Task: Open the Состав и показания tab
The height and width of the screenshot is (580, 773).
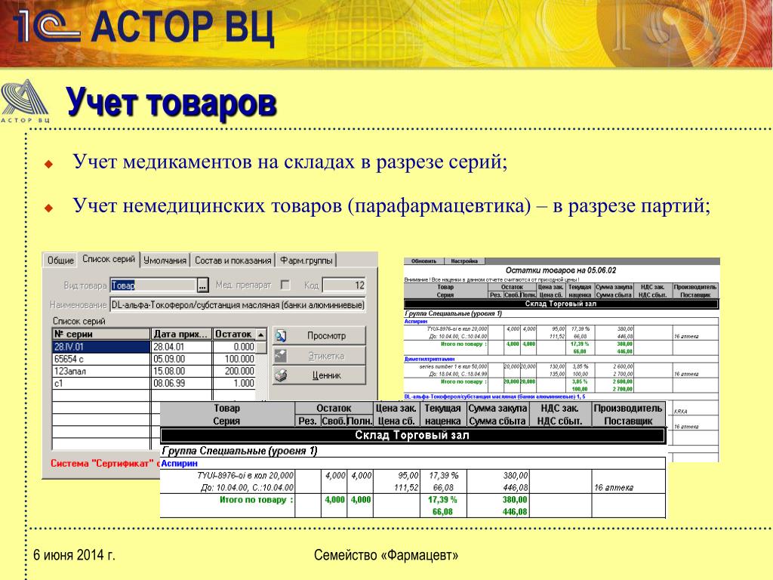Action: (x=233, y=261)
